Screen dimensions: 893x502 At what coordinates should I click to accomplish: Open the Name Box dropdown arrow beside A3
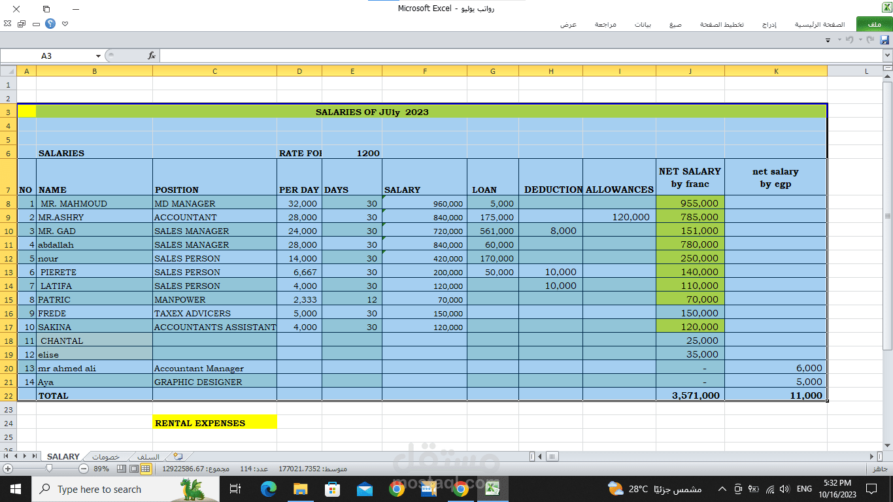point(98,56)
